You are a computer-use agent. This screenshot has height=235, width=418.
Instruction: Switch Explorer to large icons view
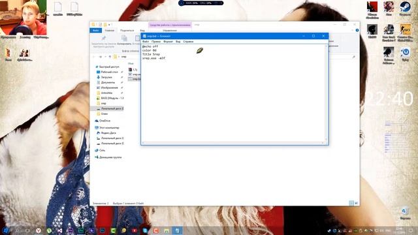pyautogui.click(x=356, y=203)
